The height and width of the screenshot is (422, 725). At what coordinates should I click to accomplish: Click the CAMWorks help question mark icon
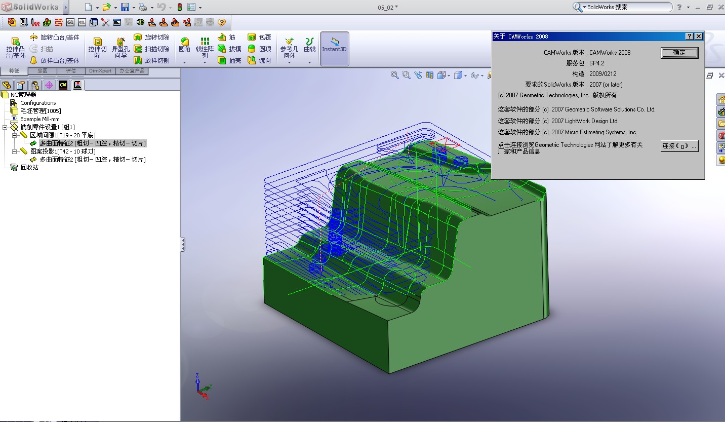click(x=221, y=22)
